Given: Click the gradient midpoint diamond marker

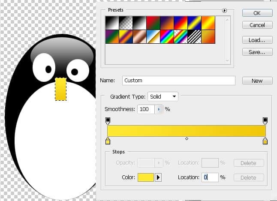Looking at the screenshot, I should pos(187,139).
